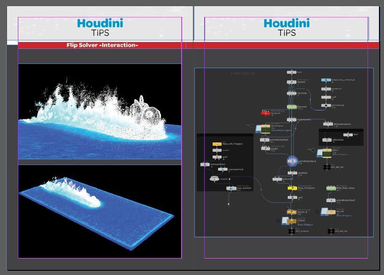
Task: Select the angled water slab render
Action: click(x=100, y=212)
